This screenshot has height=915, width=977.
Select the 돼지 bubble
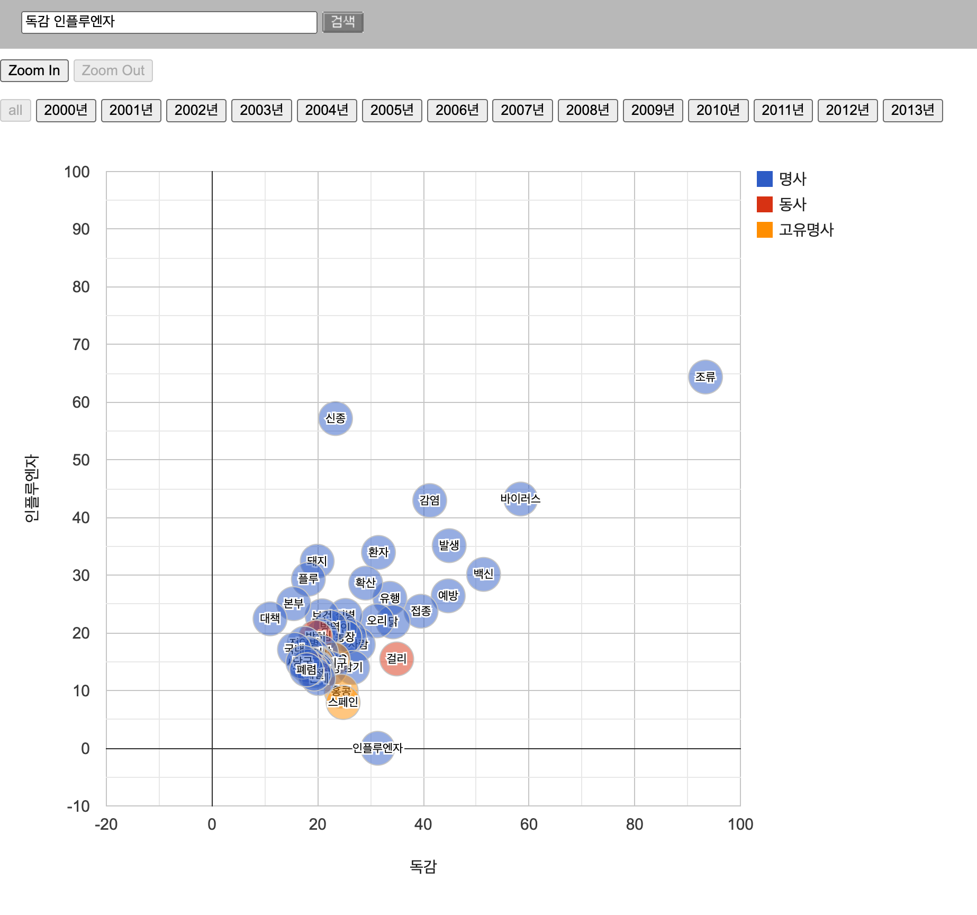pos(317,560)
